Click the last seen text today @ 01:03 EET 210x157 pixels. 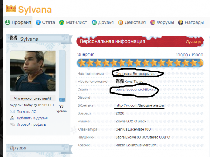[x=39, y=105]
